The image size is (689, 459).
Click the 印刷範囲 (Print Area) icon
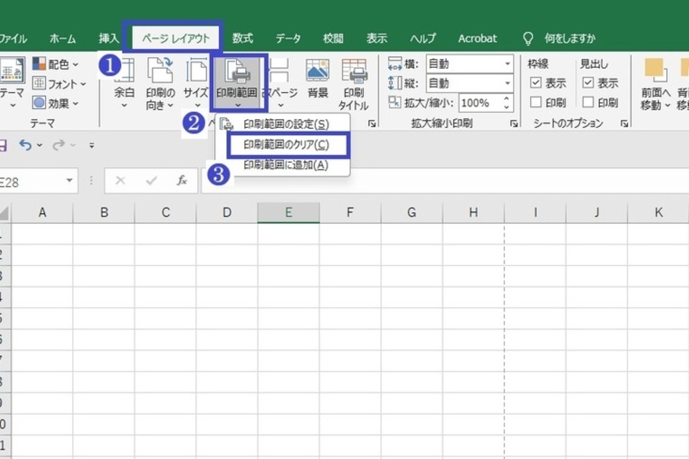238,73
